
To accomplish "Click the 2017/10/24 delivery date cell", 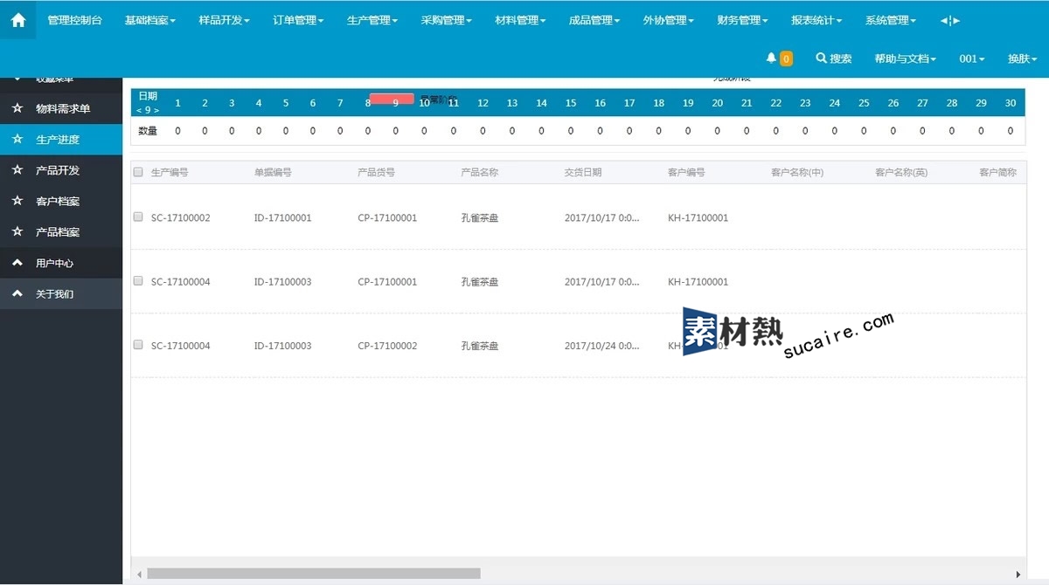I will click(x=602, y=346).
